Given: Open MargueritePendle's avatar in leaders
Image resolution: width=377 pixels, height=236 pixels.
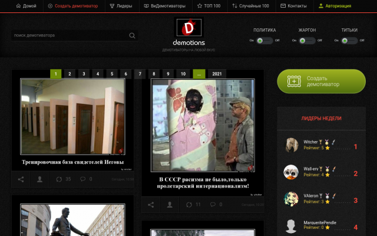Looking at the screenshot, I should pyautogui.click(x=291, y=226).
